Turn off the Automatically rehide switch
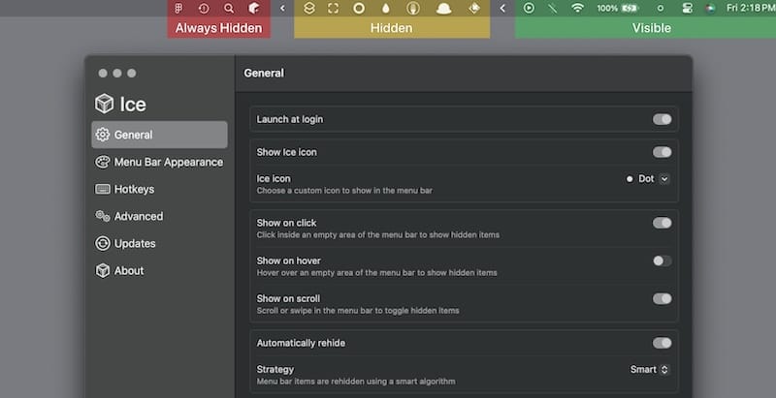776x398 pixels. pos(662,343)
